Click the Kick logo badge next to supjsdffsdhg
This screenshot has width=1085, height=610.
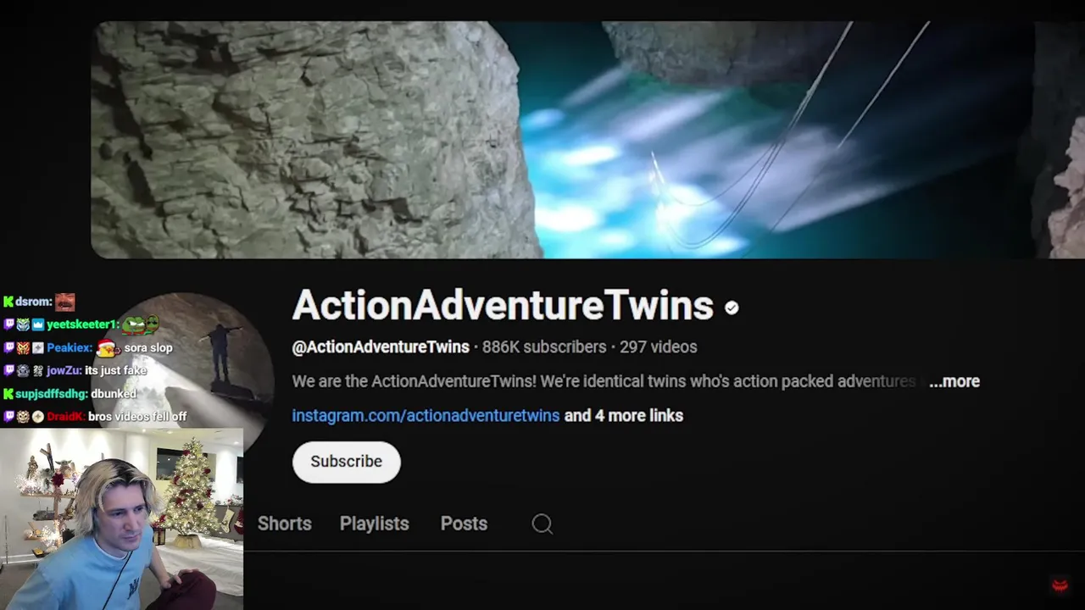[x=8, y=394]
